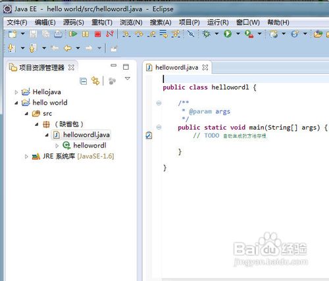Click the Step Over icon
This screenshot has width=329, height=281.
139,34
